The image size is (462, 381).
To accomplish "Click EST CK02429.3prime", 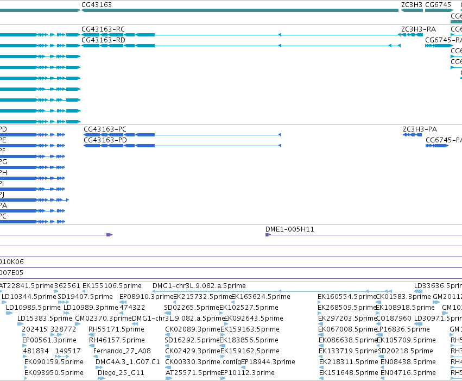I will [x=193, y=351].
